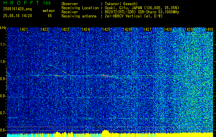Click the 1425 time marker
The image size is (216, 137).
pyautogui.click(x=106, y=29)
